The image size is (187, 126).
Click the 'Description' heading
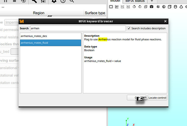(x=92, y=36)
